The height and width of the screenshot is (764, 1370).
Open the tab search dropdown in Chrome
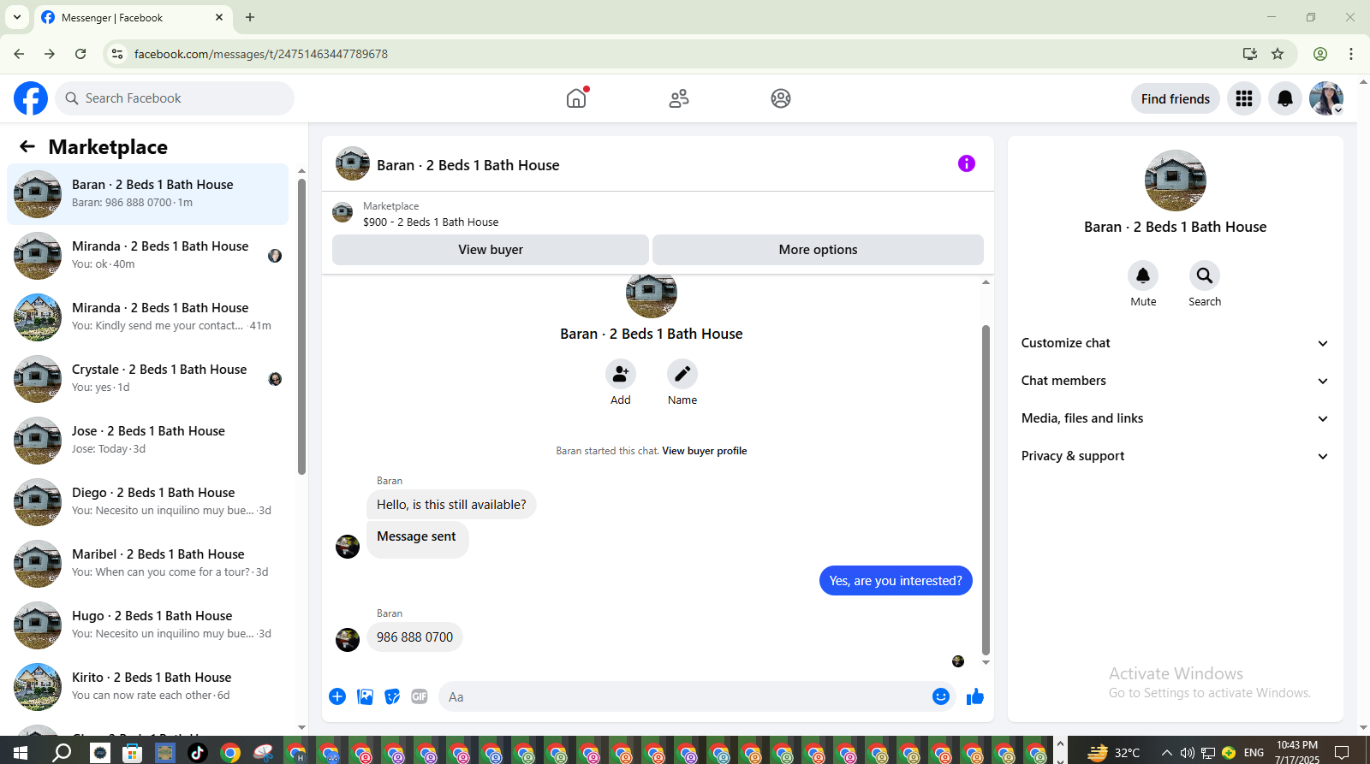pos(17,17)
